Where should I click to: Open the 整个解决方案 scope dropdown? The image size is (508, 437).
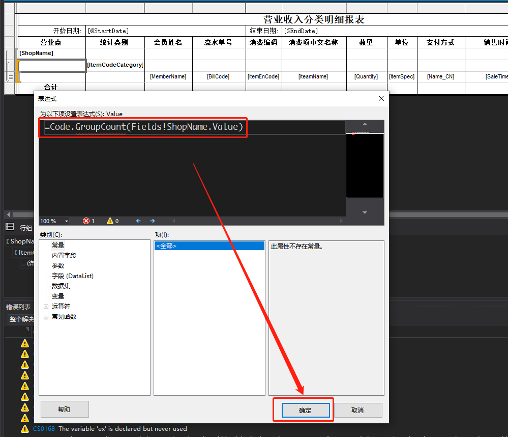point(21,319)
